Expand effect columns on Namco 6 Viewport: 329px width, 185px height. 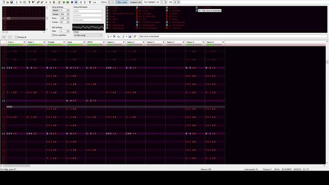pos(223,42)
